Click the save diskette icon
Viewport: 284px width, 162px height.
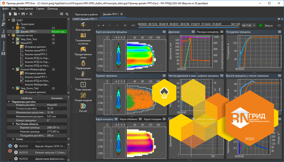(x=23, y=14)
